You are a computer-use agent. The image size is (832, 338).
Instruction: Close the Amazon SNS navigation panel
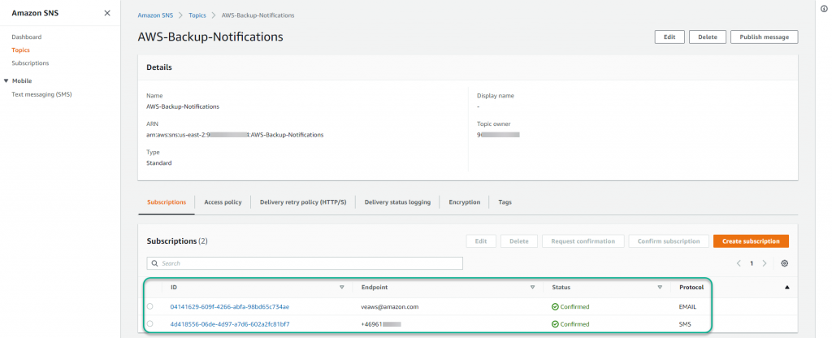point(107,13)
